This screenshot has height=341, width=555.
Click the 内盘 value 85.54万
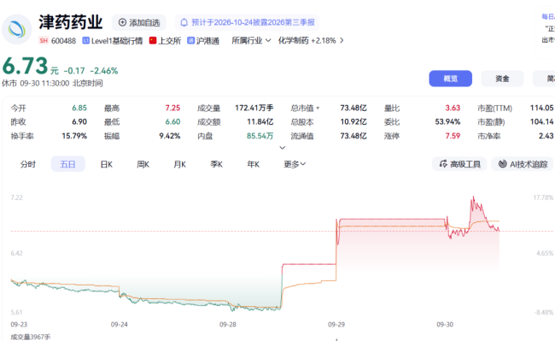coord(260,136)
